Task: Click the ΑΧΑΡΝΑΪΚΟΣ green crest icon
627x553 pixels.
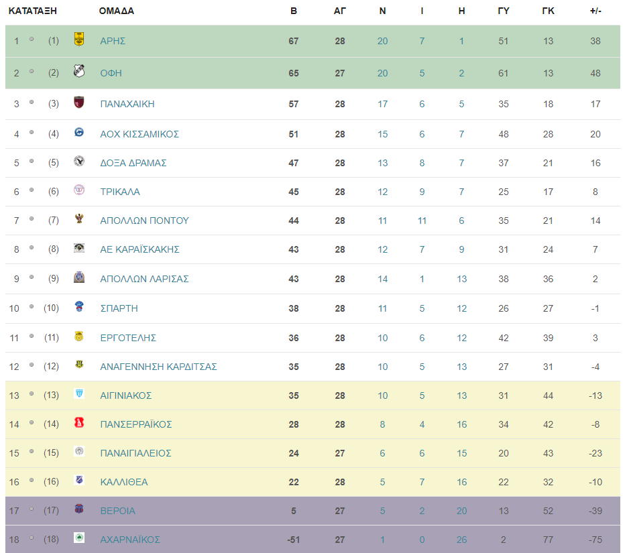Action: tap(79, 538)
